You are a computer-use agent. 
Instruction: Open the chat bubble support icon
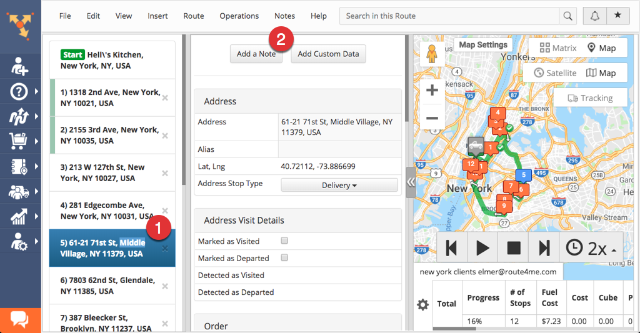20,319
